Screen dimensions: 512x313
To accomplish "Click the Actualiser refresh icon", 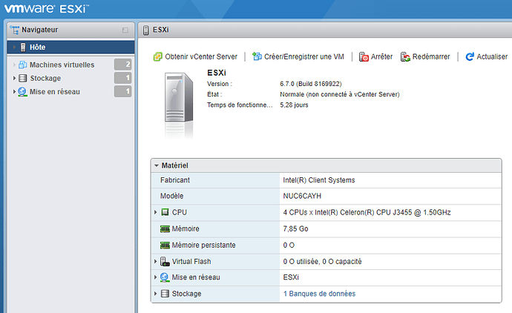I will (x=470, y=57).
